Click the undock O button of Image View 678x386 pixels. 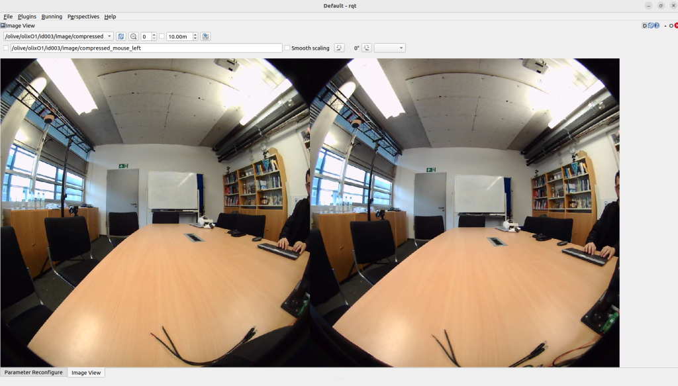671,26
